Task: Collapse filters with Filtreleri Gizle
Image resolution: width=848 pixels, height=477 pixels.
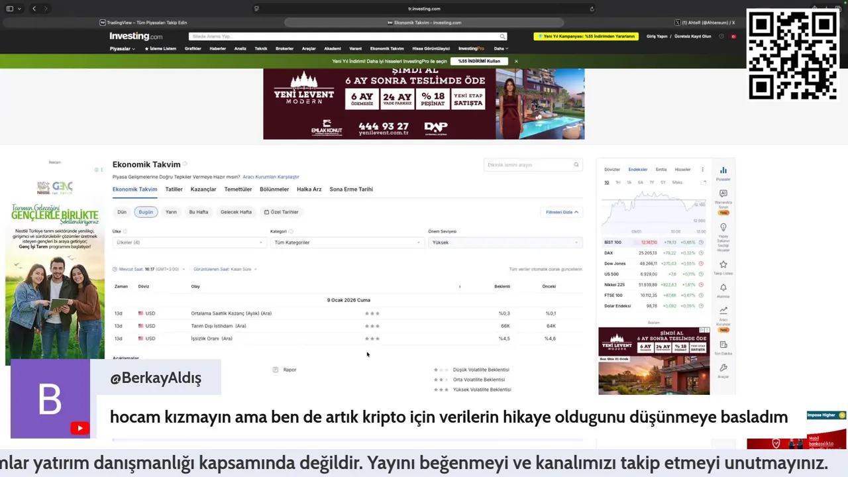Action: [x=562, y=212]
